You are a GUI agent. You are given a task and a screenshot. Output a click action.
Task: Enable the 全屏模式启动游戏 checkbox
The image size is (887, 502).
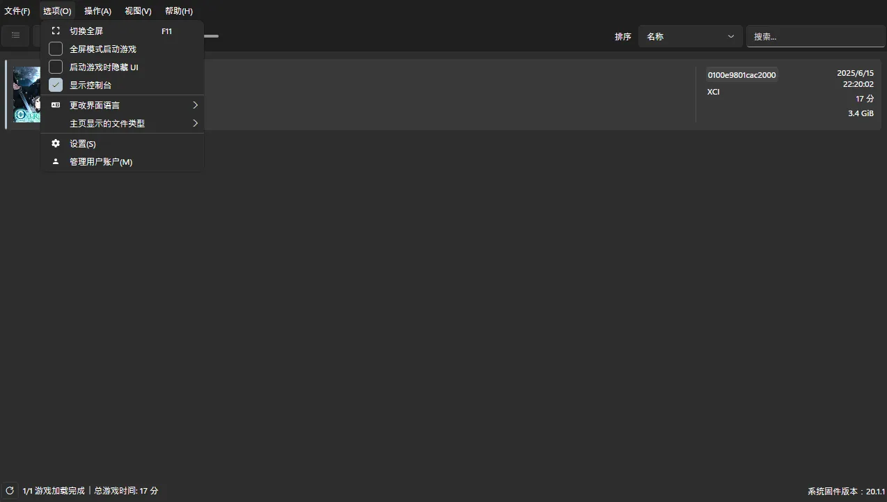point(56,49)
